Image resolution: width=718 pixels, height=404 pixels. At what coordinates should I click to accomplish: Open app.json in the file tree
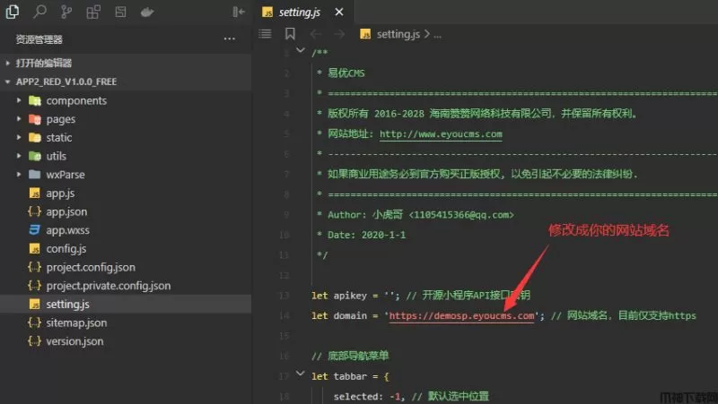[x=66, y=211]
